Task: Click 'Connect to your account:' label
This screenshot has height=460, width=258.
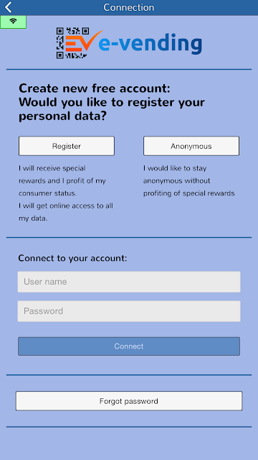Action: click(x=72, y=258)
